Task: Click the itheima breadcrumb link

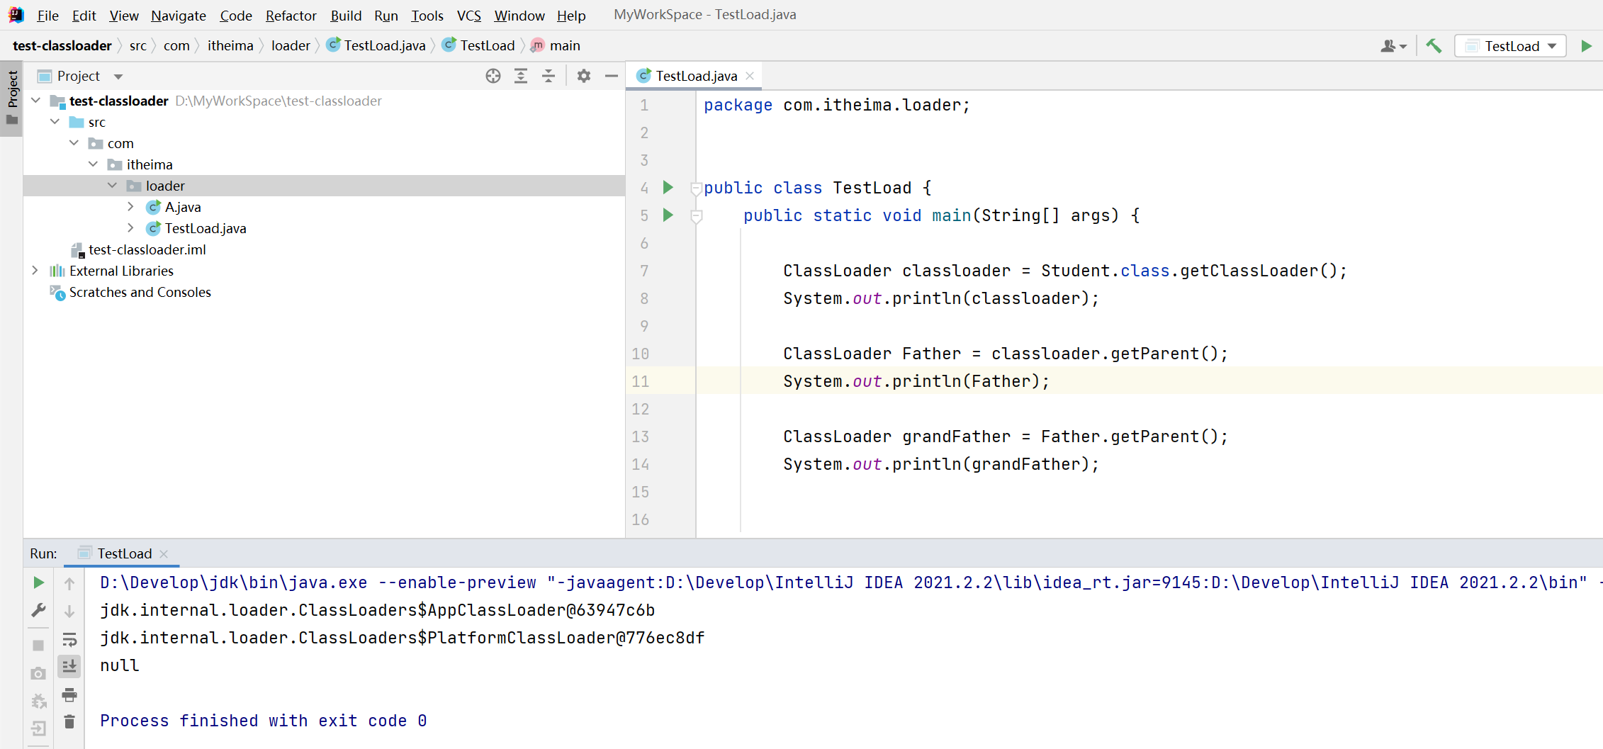Action: coord(230,46)
